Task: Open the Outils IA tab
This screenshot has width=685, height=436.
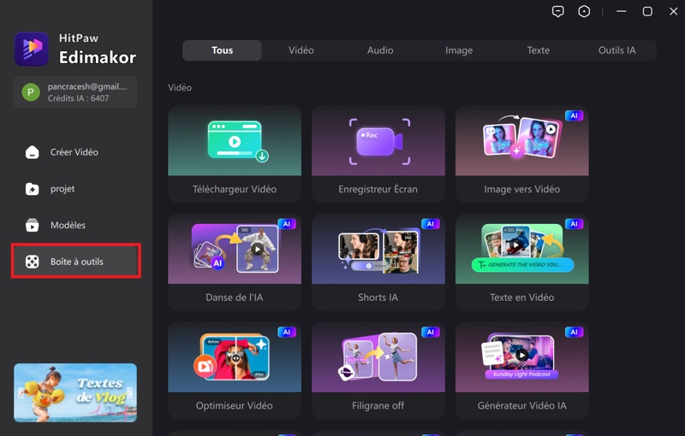Action: [616, 50]
